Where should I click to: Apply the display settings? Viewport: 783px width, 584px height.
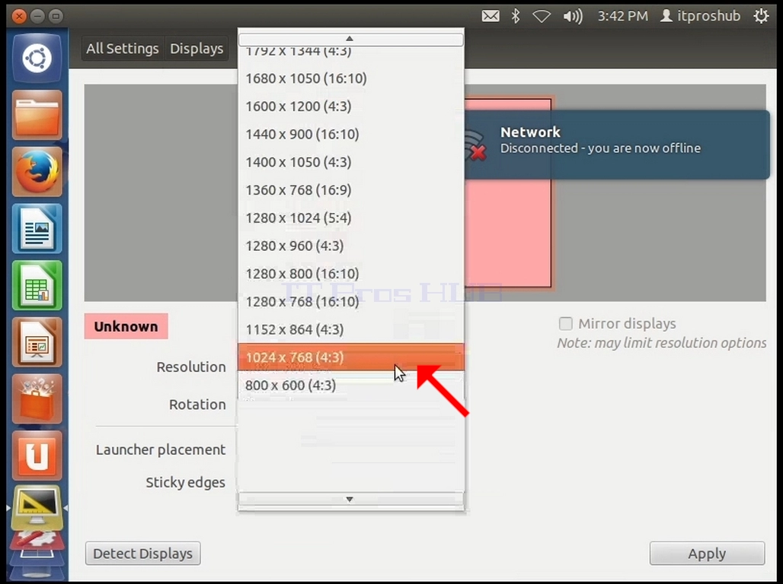707,554
